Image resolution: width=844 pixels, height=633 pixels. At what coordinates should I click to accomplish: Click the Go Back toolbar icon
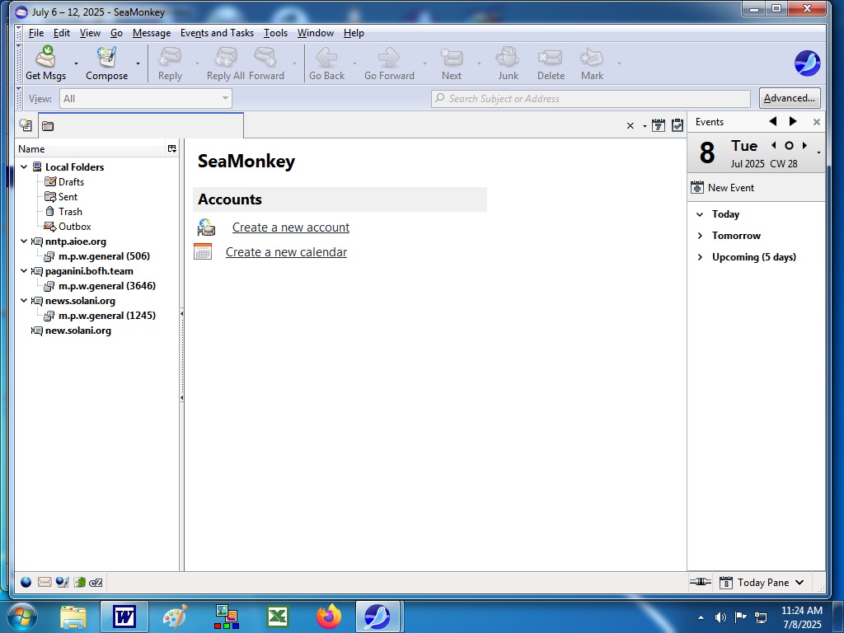[x=326, y=56]
